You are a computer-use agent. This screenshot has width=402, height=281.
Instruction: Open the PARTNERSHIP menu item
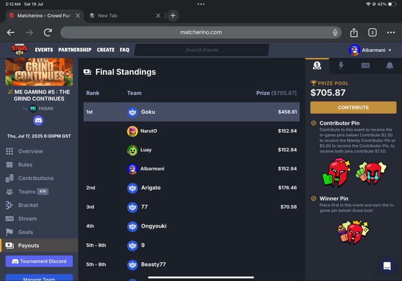pos(75,50)
